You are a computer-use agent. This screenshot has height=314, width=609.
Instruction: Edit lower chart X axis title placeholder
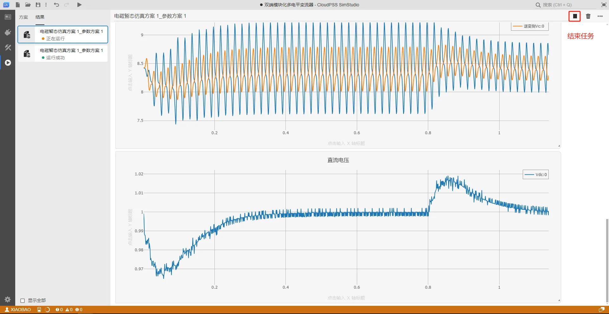pos(346,298)
